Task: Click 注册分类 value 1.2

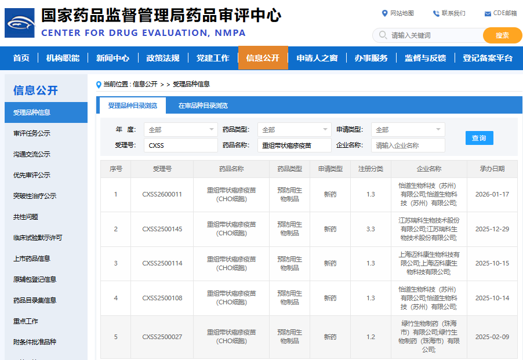Action: click(x=371, y=337)
